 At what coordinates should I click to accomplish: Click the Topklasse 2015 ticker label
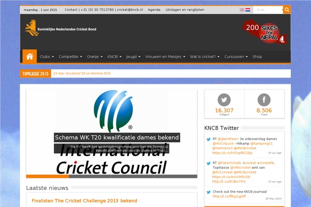click(x=35, y=73)
